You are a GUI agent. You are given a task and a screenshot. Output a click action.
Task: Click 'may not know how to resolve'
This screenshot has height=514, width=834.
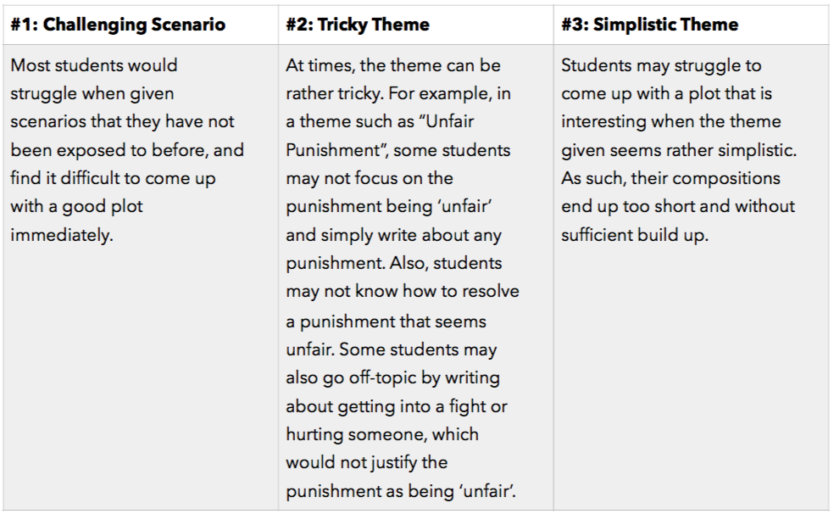click(402, 292)
